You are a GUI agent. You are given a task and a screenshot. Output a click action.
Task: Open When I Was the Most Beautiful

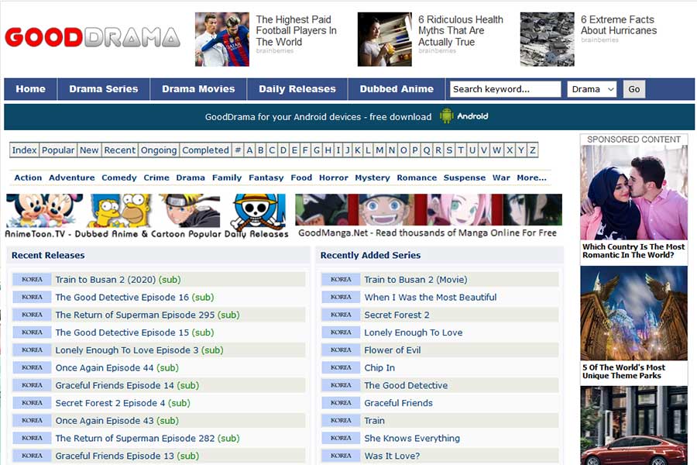click(431, 298)
